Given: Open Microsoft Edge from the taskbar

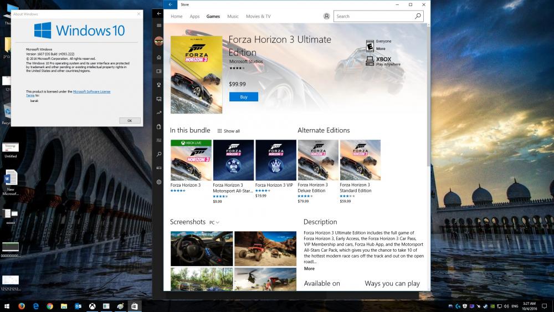Looking at the screenshot, I should [x=35, y=306].
